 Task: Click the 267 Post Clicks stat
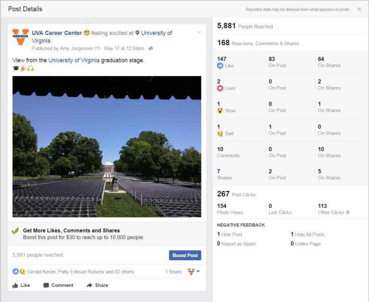[236, 194]
